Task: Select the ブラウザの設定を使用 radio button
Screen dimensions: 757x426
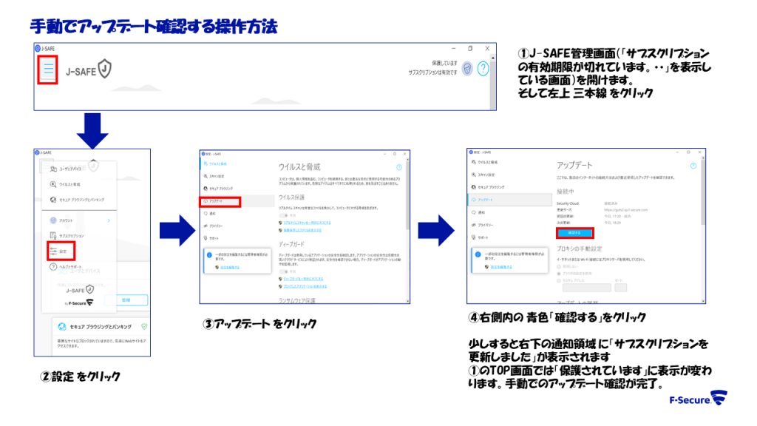Action: click(559, 274)
